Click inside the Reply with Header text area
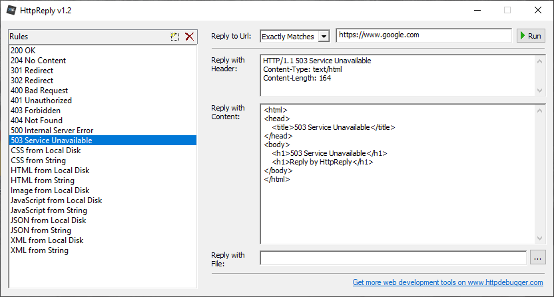554x297 pixels. click(398, 75)
